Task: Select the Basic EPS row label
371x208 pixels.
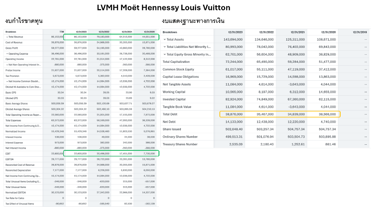Action: (x=11, y=93)
